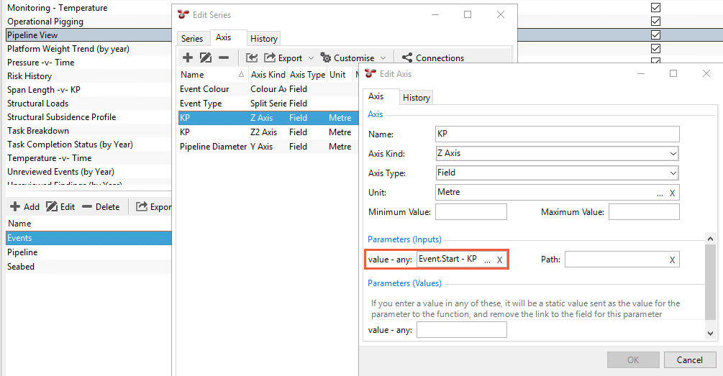Image resolution: width=723 pixels, height=376 pixels.
Task: Click Export in Edit Series toolbar
Action: point(283,58)
